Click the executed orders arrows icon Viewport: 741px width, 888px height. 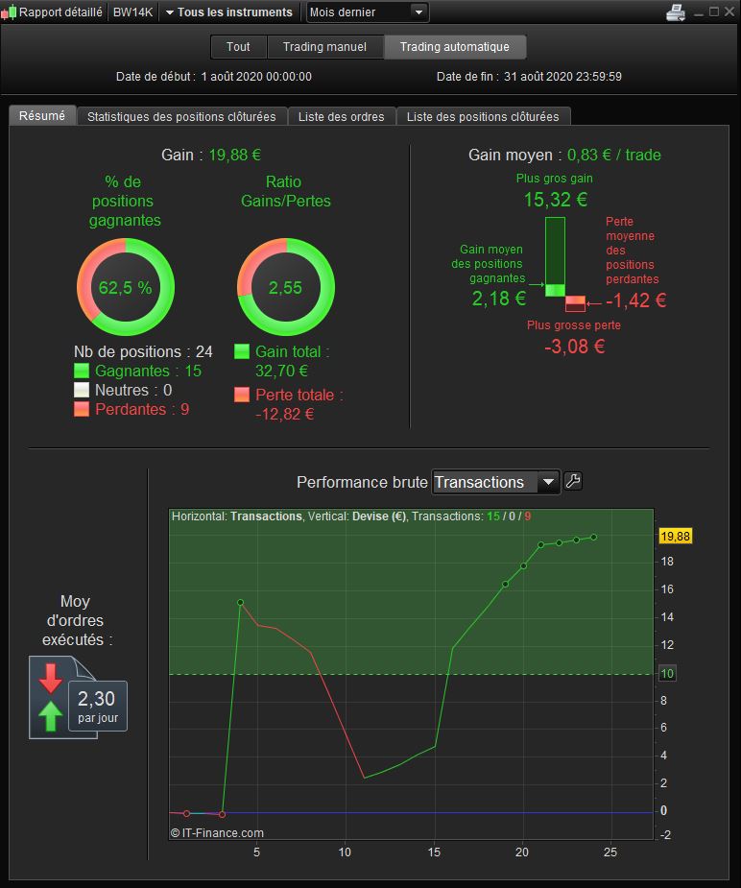tap(50, 697)
